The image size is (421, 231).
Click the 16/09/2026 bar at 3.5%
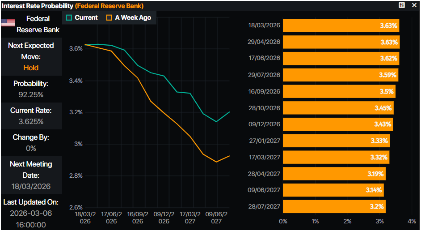pyautogui.click(x=339, y=91)
